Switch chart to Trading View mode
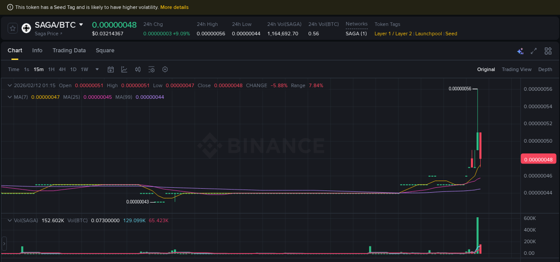 (x=517, y=69)
